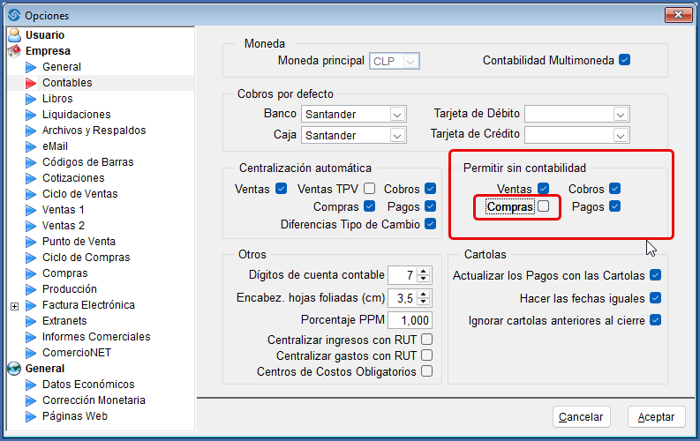Screen dimensions: 700x441
Task: Toggle Hacer las fechas iguales
Action: (x=655, y=298)
